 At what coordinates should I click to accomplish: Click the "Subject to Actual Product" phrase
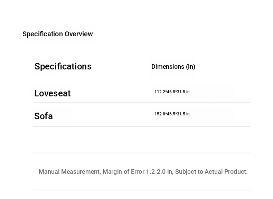tap(211, 172)
